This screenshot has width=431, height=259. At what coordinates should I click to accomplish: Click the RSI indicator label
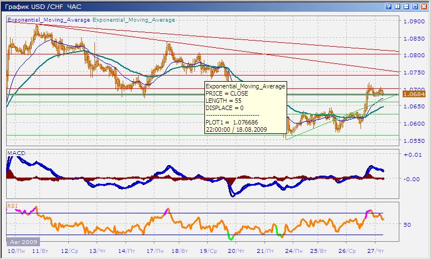point(12,206)
